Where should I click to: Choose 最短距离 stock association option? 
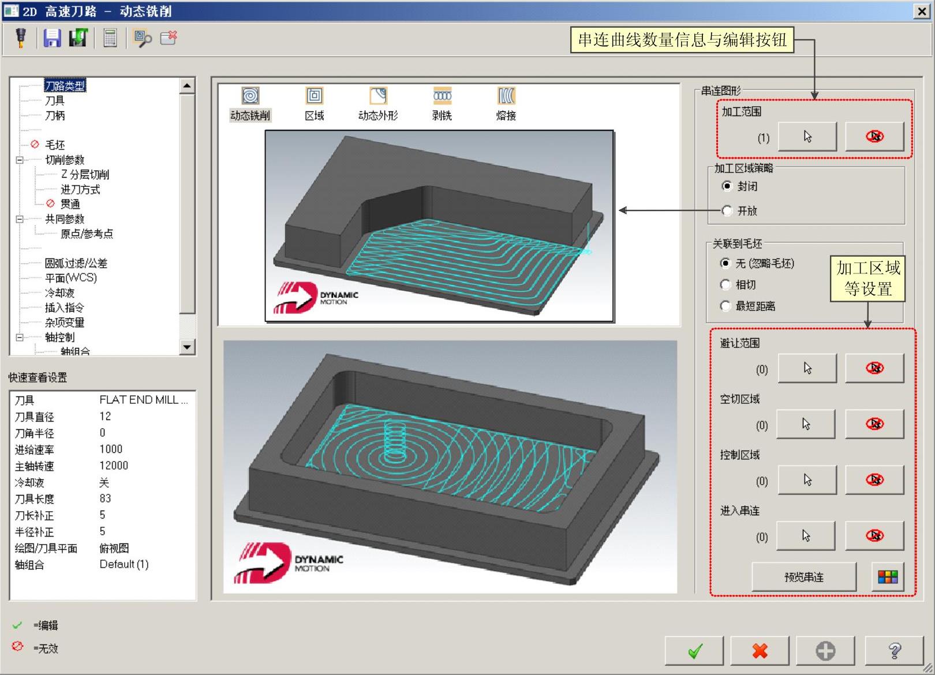pos(726,306)
